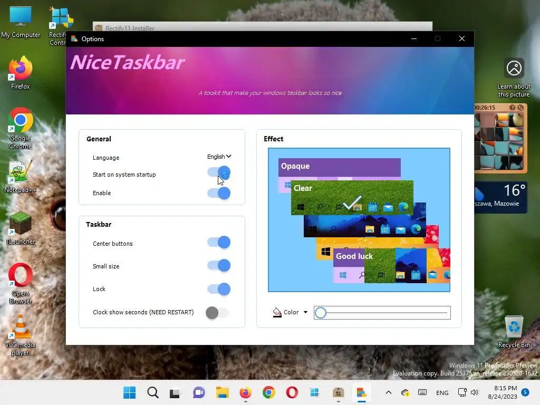Choose the blue blurred taskbar effect preview
Screen dimensions: 540x405
[x=365, y=226]
